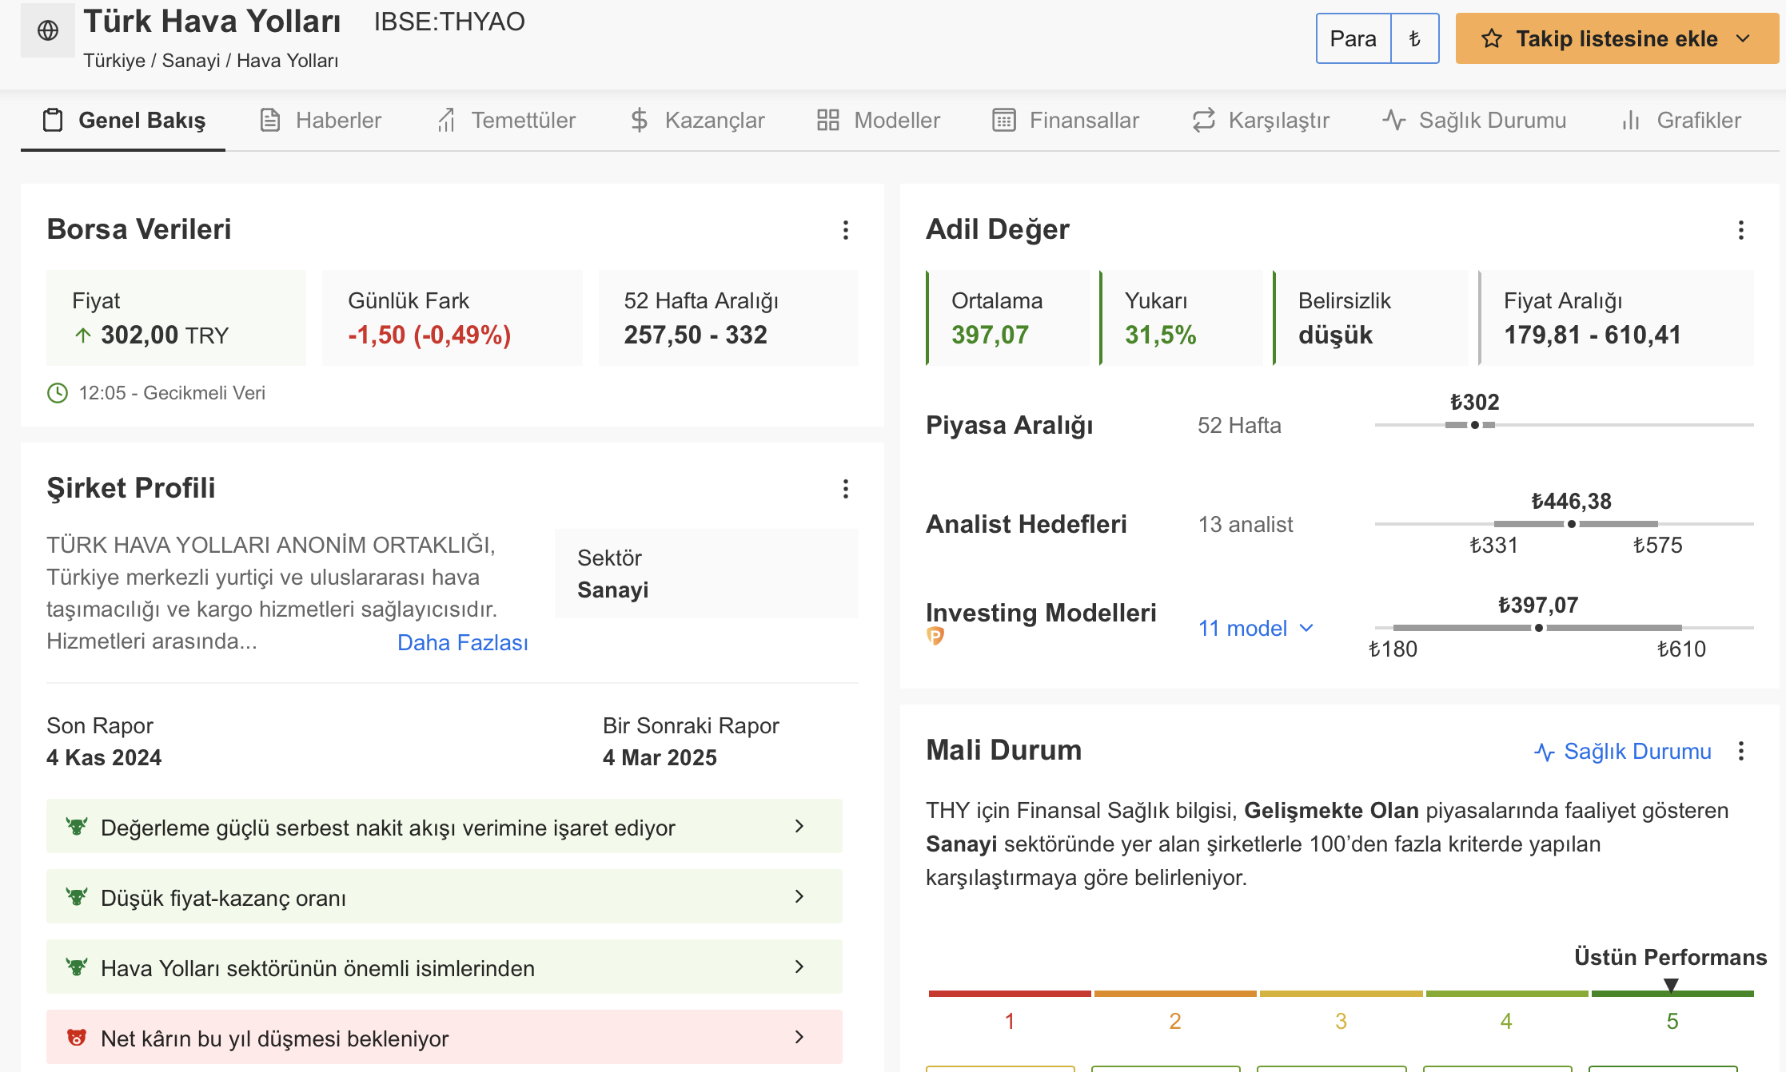
Task: Switch to the Temettüler tab
Action: coord(506,120)
